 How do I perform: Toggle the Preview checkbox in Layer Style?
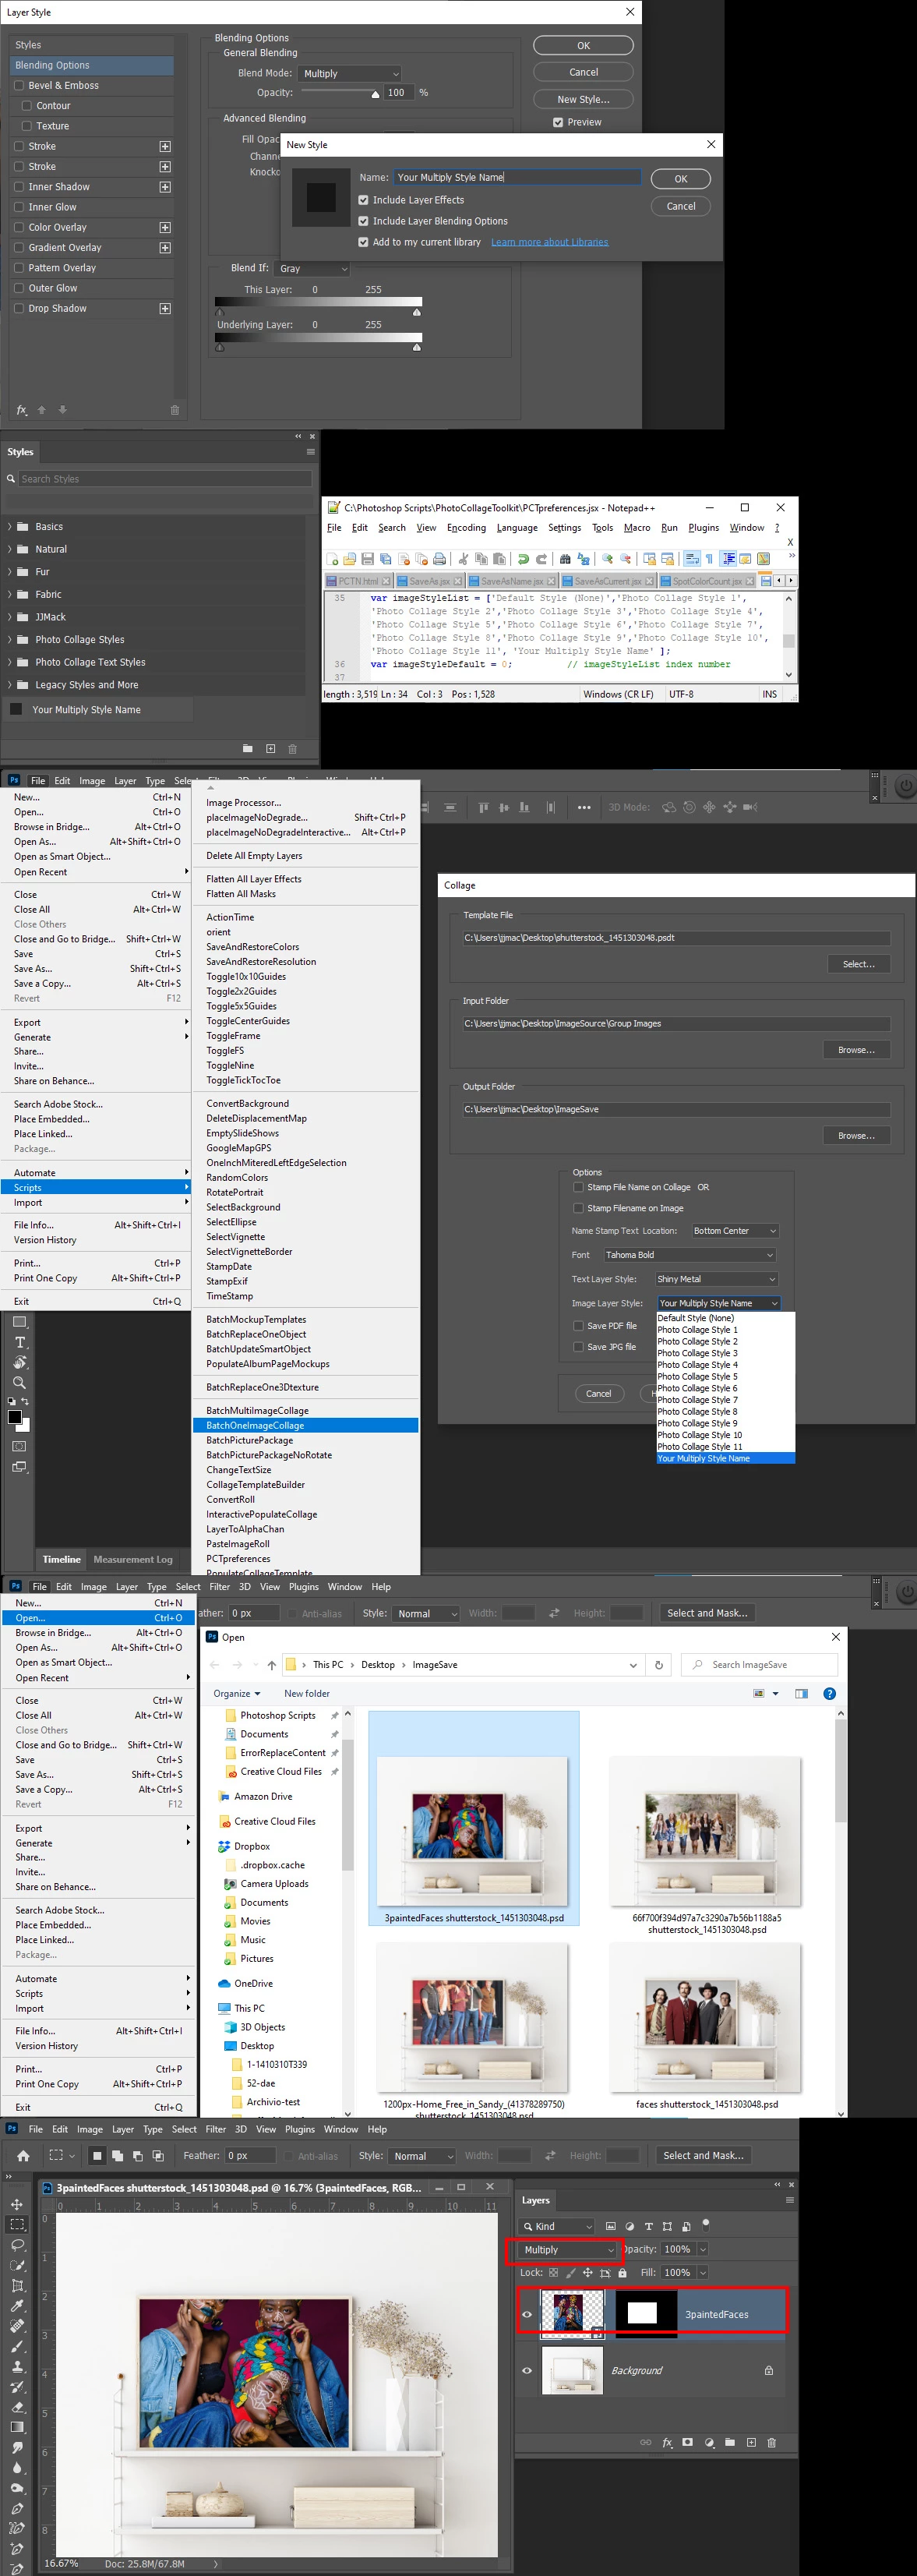[x=558, y=122]
